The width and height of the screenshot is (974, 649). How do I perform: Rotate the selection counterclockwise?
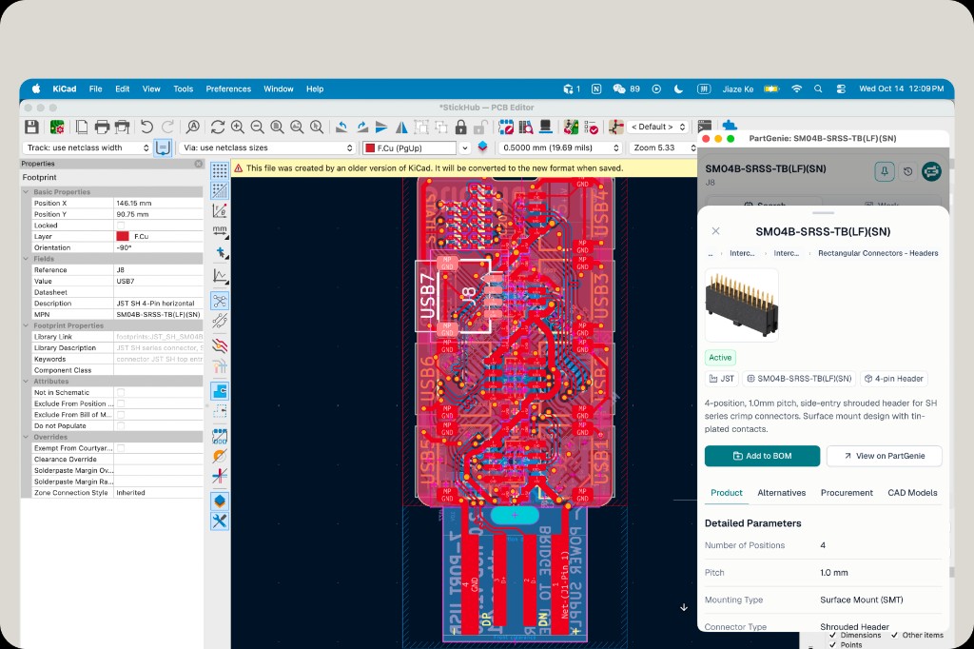pyautogui.click(x=341, y=127)
